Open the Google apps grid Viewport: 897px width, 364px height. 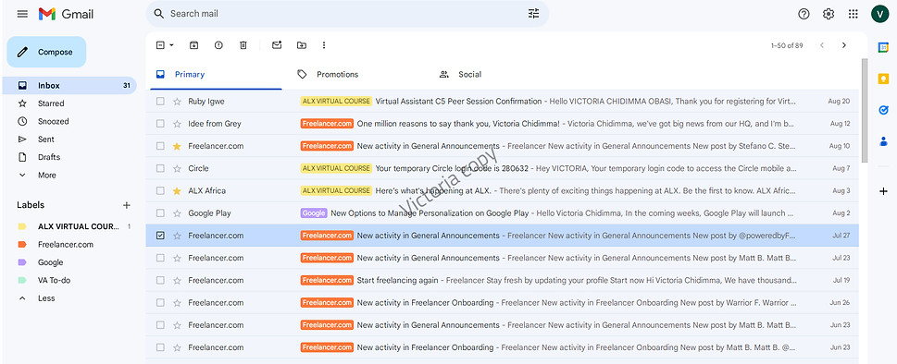click(853, 14)
